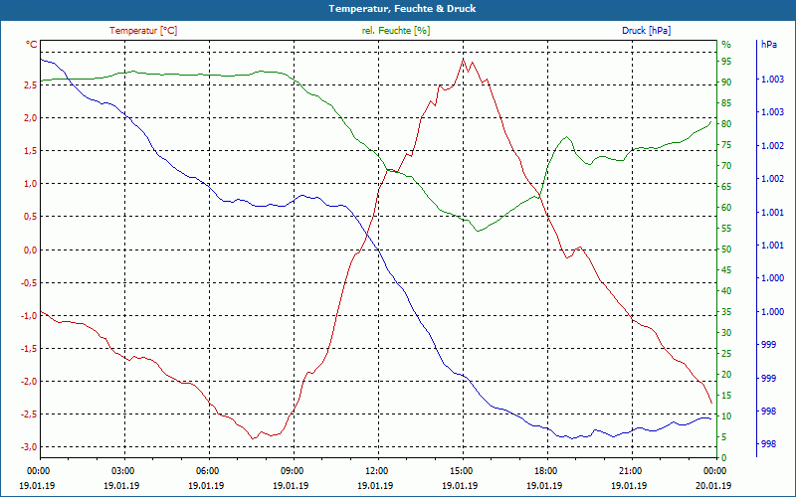This screenshot has width=796, height=497.
Task: Click the '2,5' temperature axis value
Action: click(31, 84)
